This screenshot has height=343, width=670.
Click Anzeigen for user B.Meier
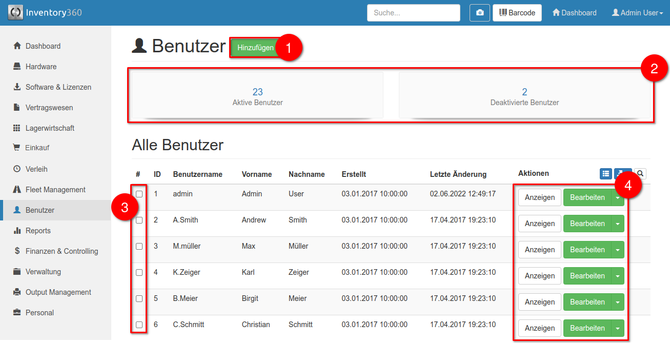pyautogui.click(x=539, y=301)
